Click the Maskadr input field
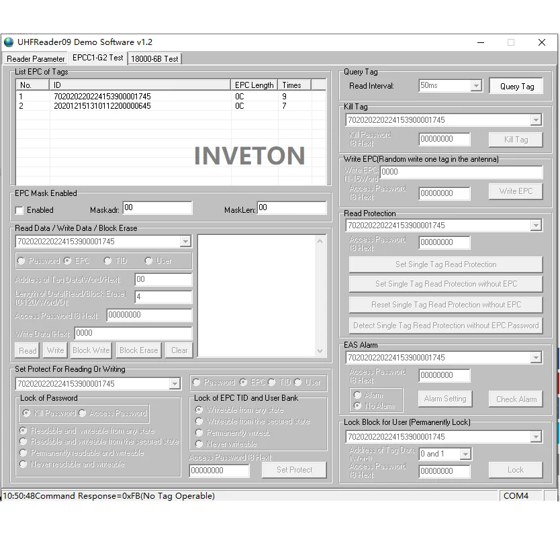The image size is (560, 537). click(158, 208)
